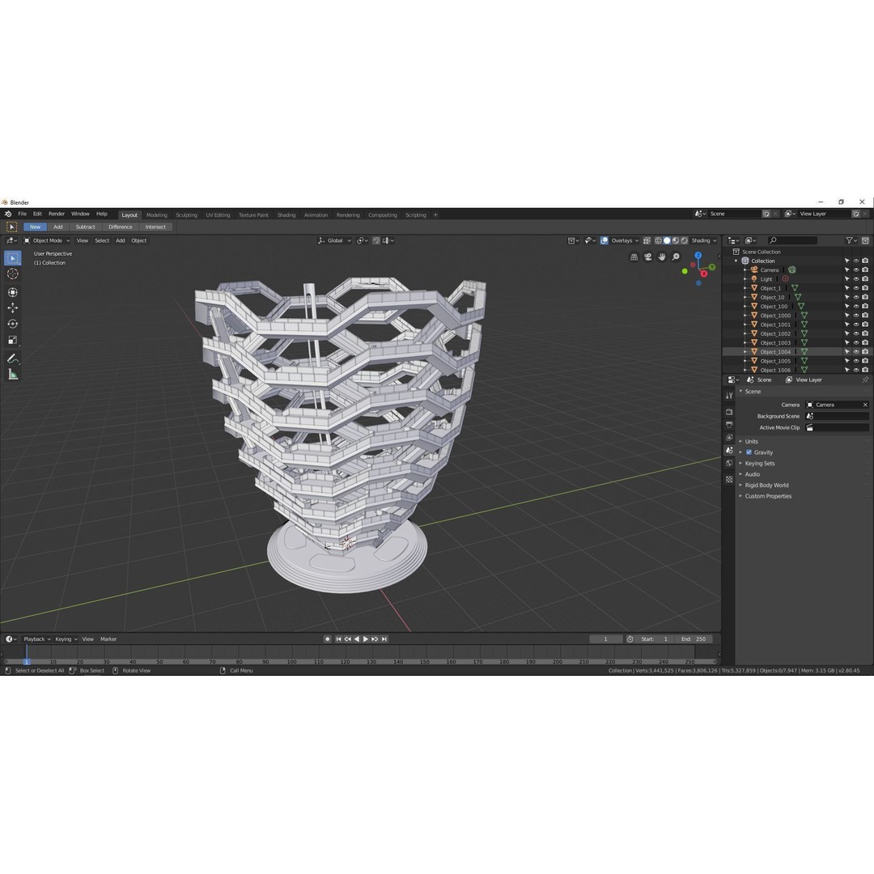Toggle overlays display button
The width and height of the screenshot is (874, 874).
pos(605,241)
